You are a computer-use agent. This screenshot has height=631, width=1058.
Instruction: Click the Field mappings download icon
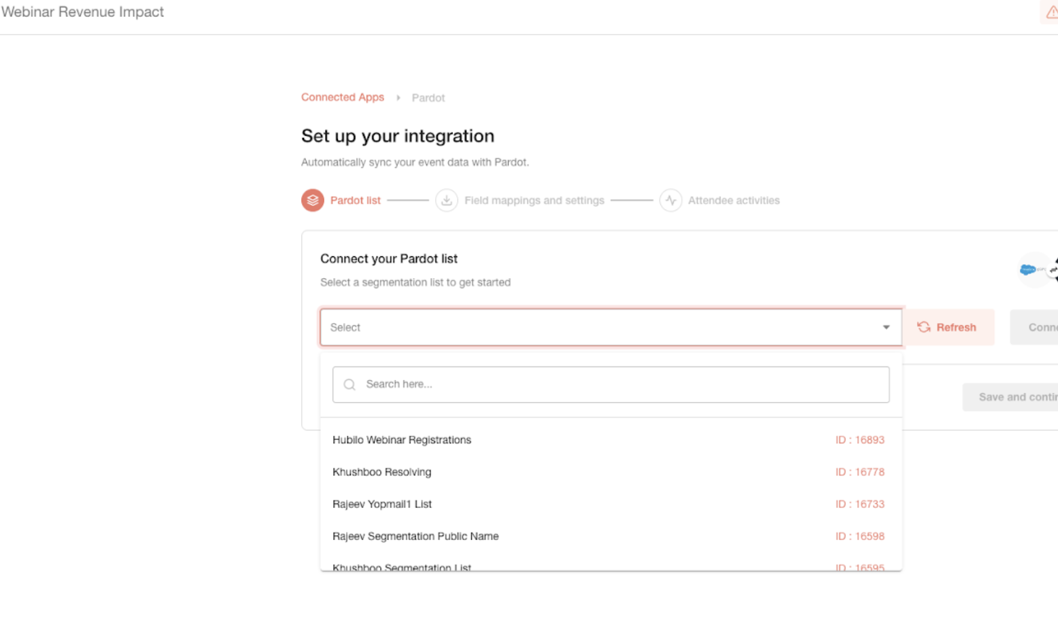click(446, 200)
